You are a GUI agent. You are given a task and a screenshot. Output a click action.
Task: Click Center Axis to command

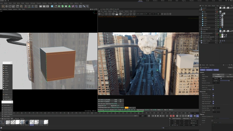click(7, 107)
